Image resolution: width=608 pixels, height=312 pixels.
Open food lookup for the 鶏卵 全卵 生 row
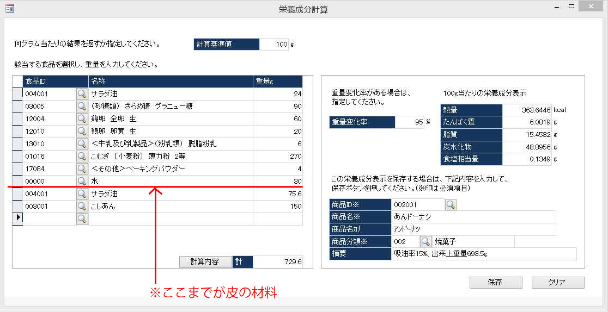[82, 119]
